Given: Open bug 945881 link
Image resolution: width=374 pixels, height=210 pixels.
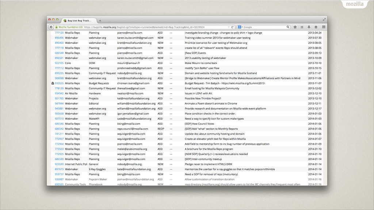Looking at the screenshot, I should point(59,109).
